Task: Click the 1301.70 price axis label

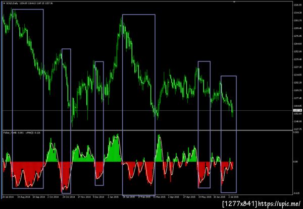Action: [297, 21]
